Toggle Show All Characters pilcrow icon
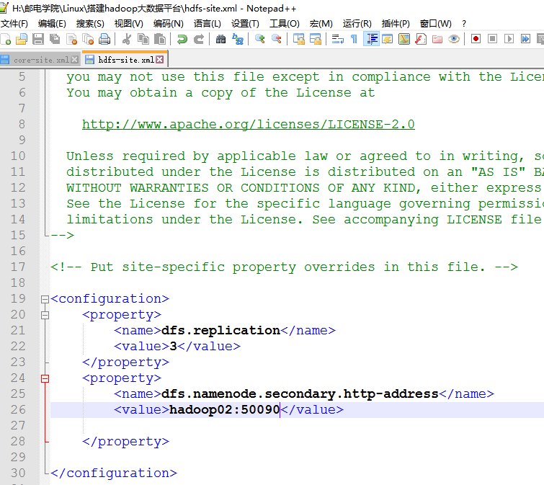This screenshot has width=544, height=485. pos(354,39)
